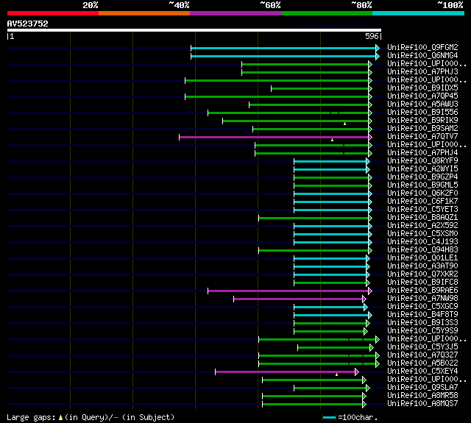Select the UniRef100_C5XGC9 subject name

[422, 307]
